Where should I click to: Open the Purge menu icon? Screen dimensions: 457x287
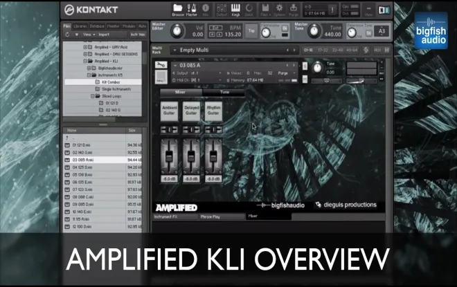[x=294, y=10]
